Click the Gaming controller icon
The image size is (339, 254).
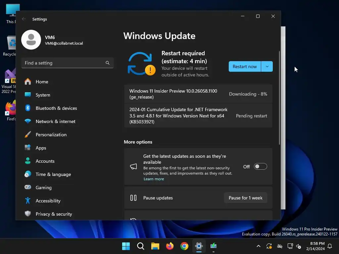point(28,187)
